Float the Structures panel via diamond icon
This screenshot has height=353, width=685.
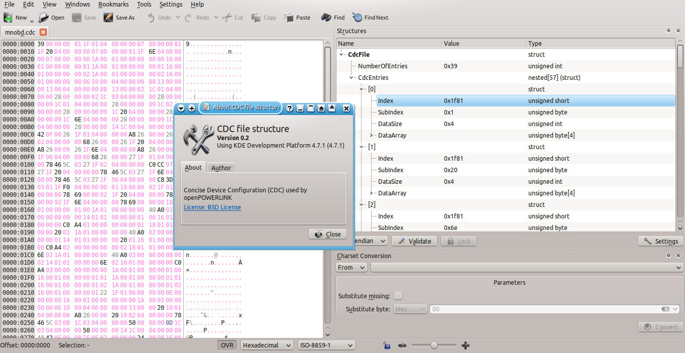[x=668, y=31]
